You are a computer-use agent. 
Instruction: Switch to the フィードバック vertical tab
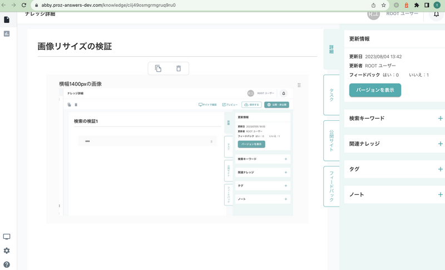tap(331, 186)
